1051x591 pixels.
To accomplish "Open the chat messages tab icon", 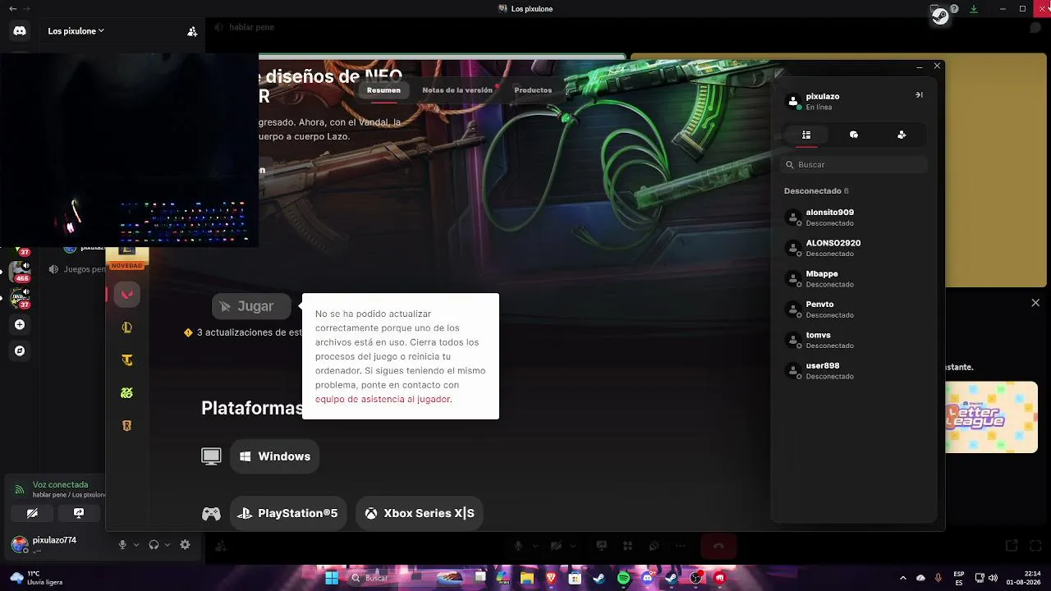I will [x=854, y=135].
